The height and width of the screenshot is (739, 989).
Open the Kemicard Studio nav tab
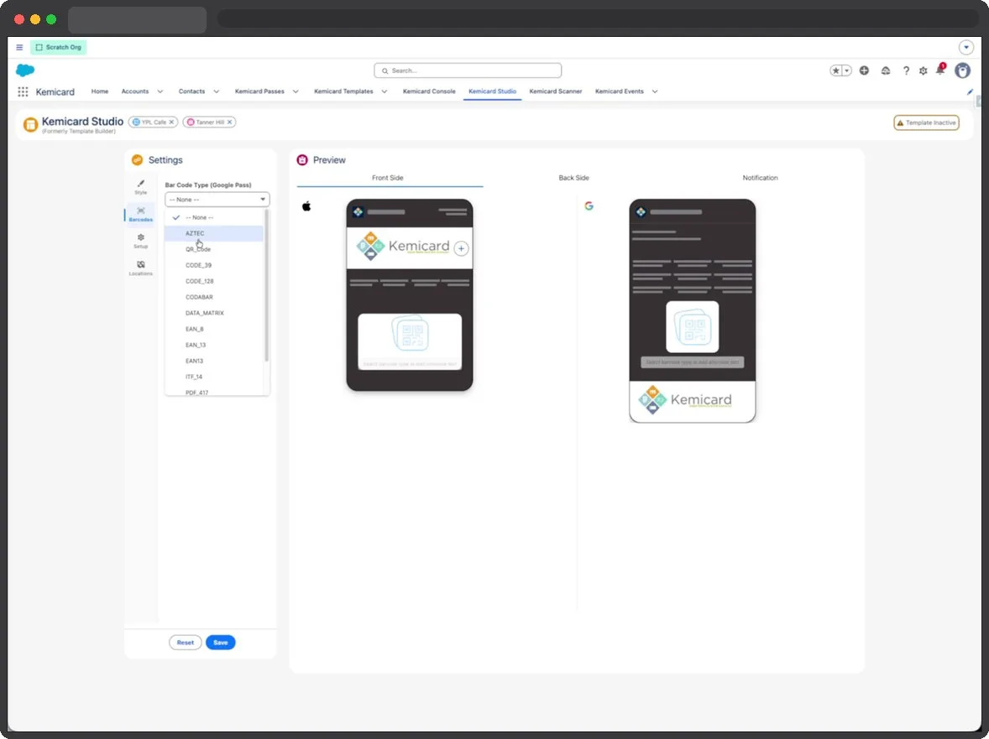coord(492,91)
